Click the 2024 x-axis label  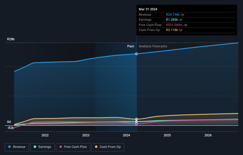click(126, 135)
